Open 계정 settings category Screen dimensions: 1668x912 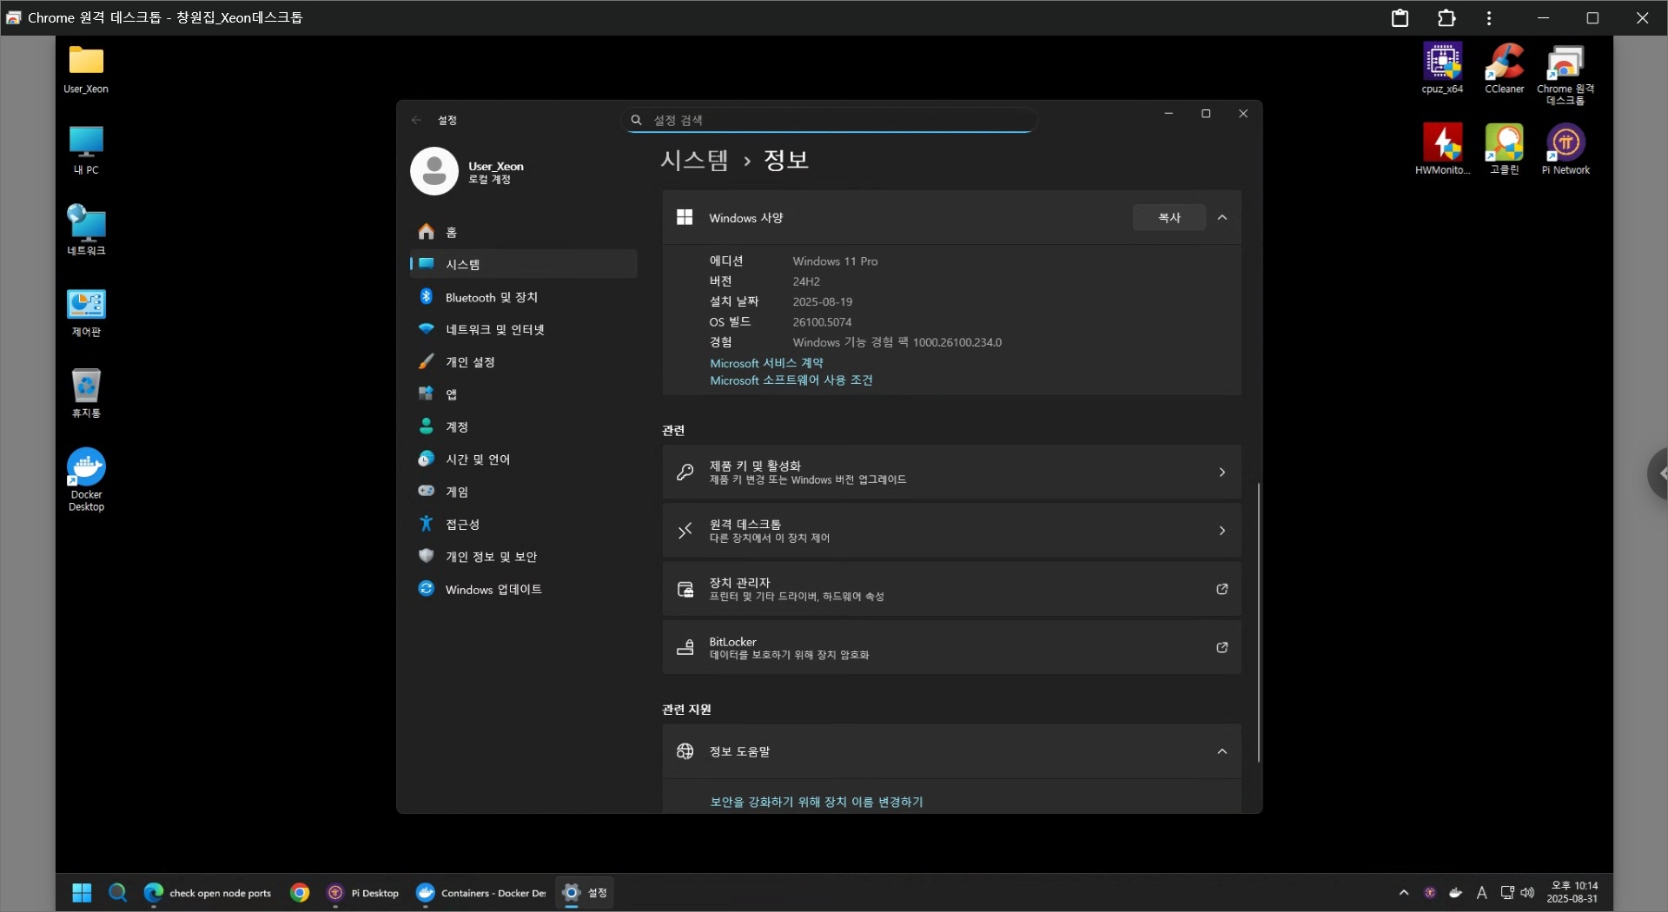pos(523,426)
